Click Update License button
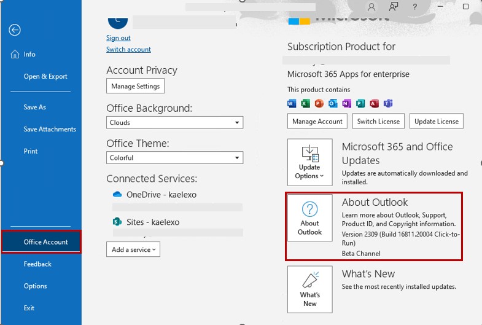Viewport: 482px width, 325px height. [x=437, y=121]
